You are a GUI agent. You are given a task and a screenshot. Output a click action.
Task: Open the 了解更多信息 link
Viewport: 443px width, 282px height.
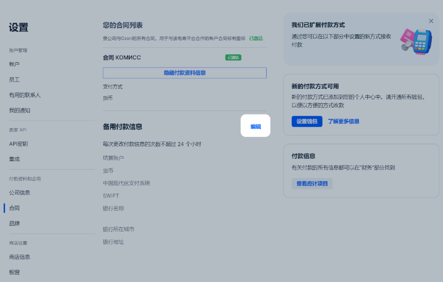click(x=343, y=121)
